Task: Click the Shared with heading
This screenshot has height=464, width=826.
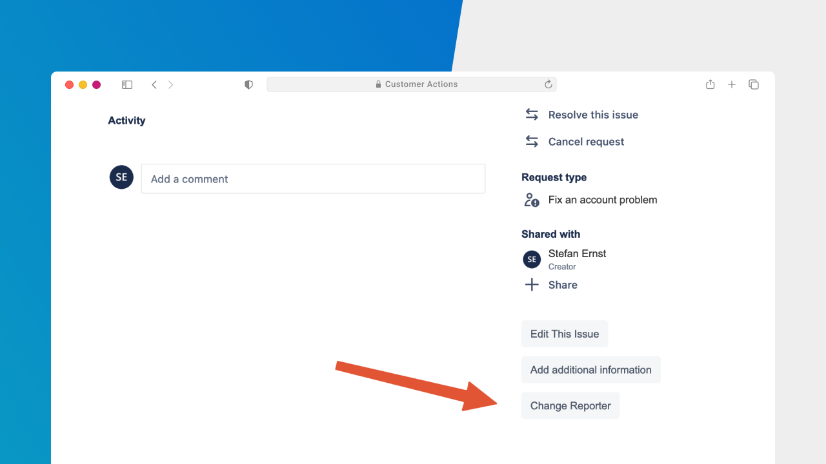Action: (550, 234)
